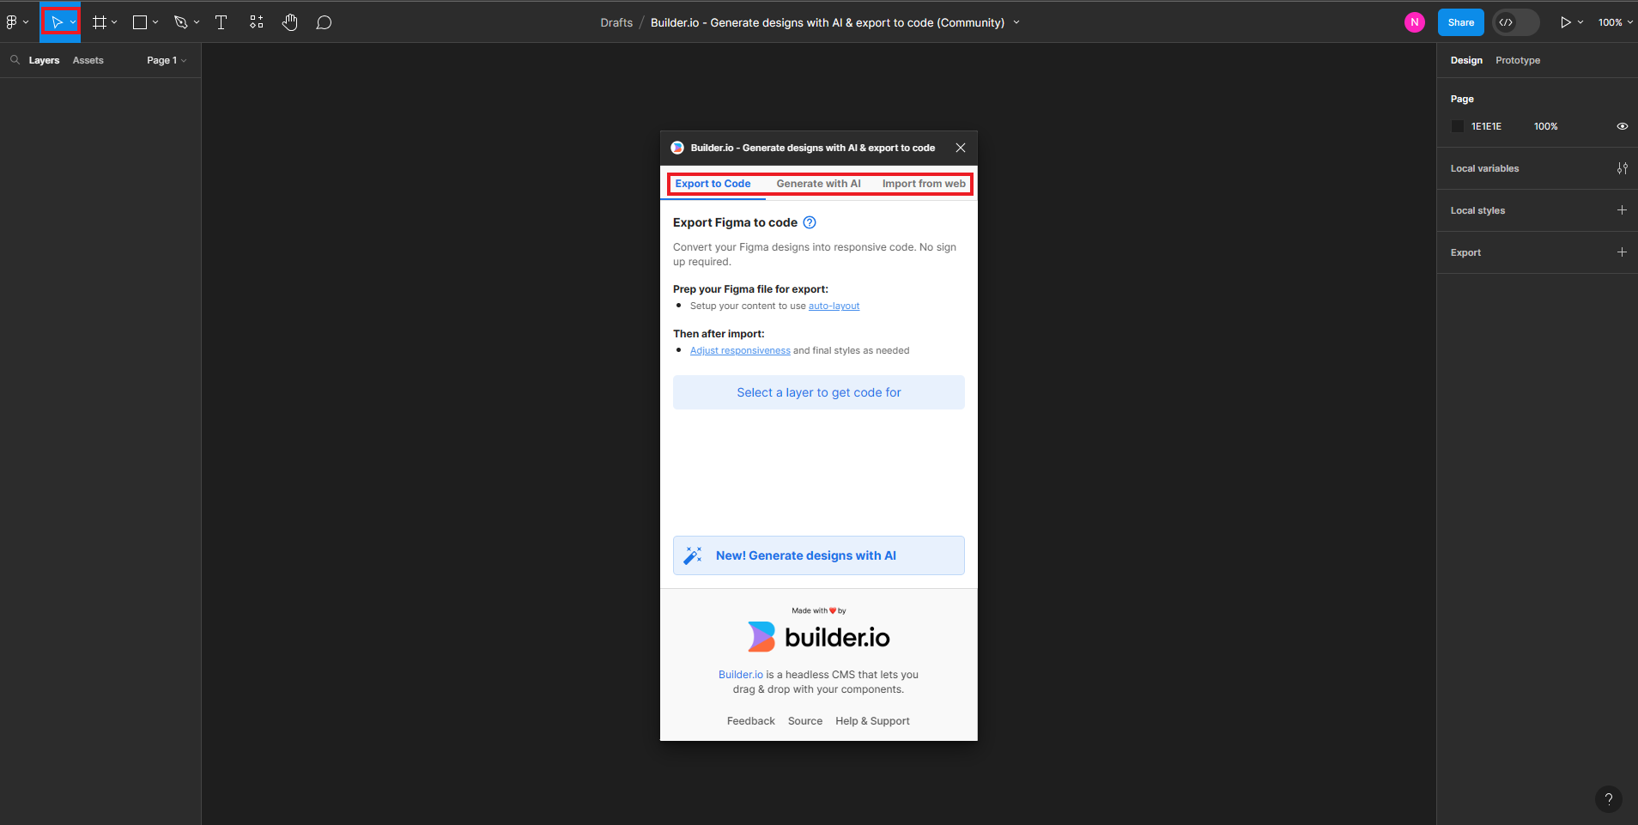1638x825 pixels.
Task: Click the Share button
Action: click(x=1460, y=22)
